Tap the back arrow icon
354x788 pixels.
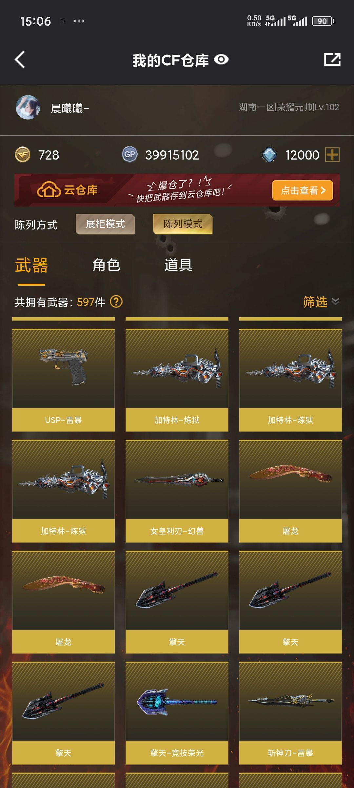click(x=20, y=60)
